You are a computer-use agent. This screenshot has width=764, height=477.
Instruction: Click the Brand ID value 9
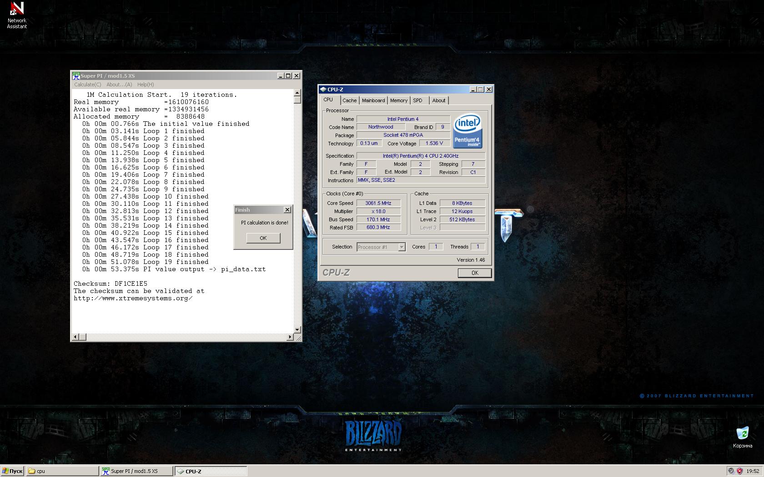point(442,127)
